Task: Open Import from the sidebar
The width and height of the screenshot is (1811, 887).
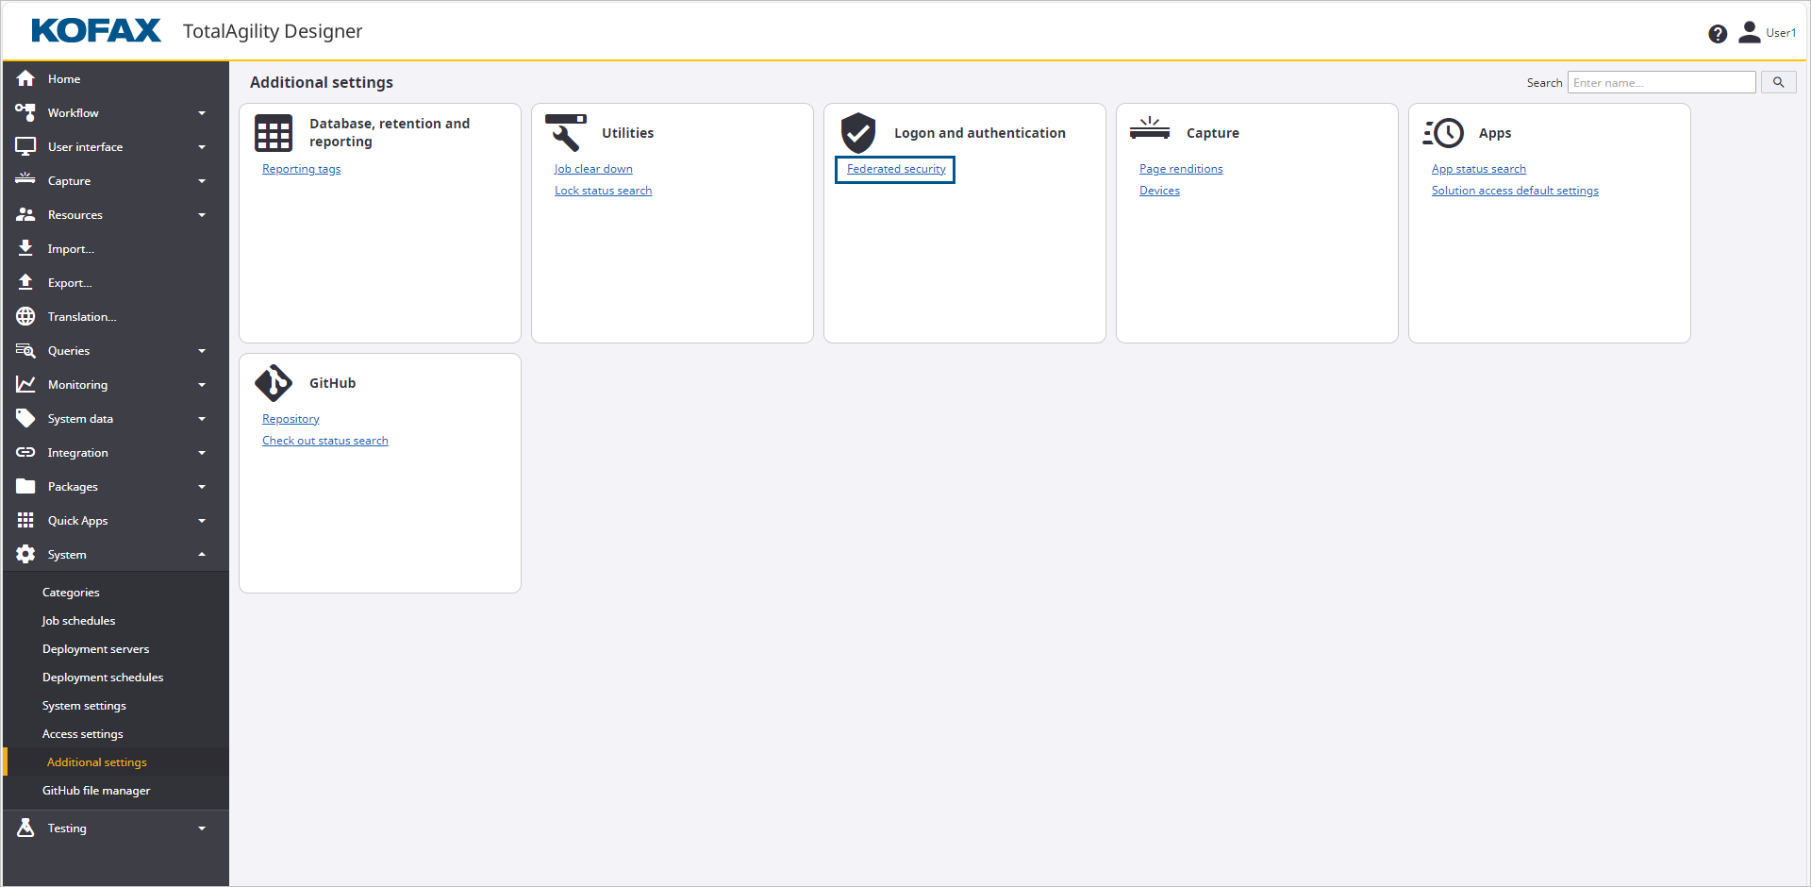Action: (71, 249)
